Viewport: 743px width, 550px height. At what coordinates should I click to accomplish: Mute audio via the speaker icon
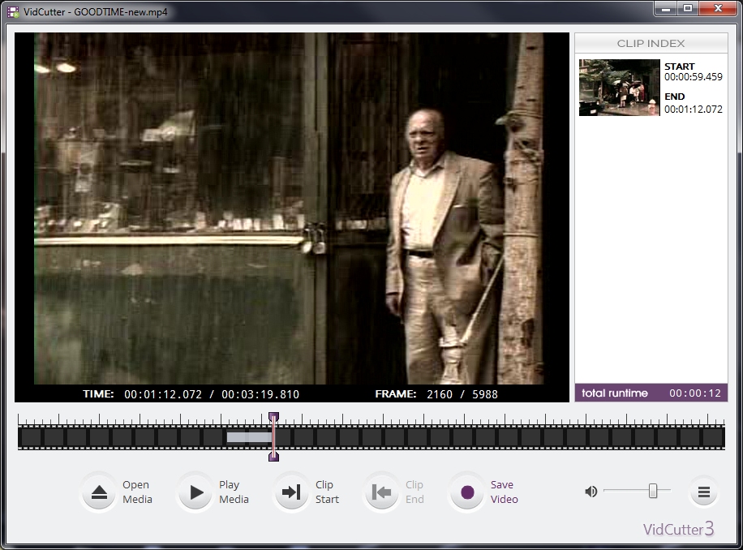[x=591, y=492]
